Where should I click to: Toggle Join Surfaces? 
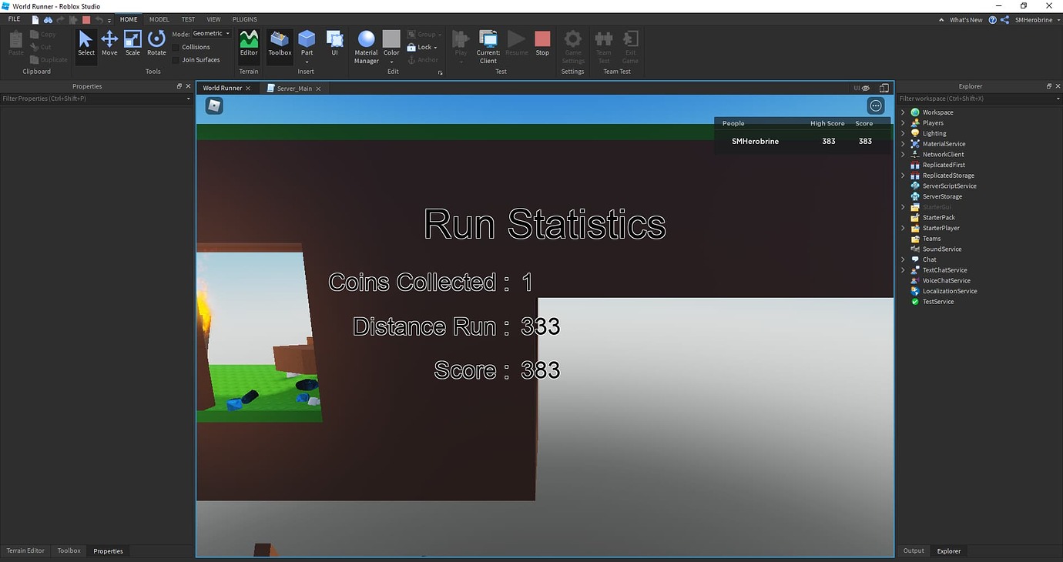176,59
